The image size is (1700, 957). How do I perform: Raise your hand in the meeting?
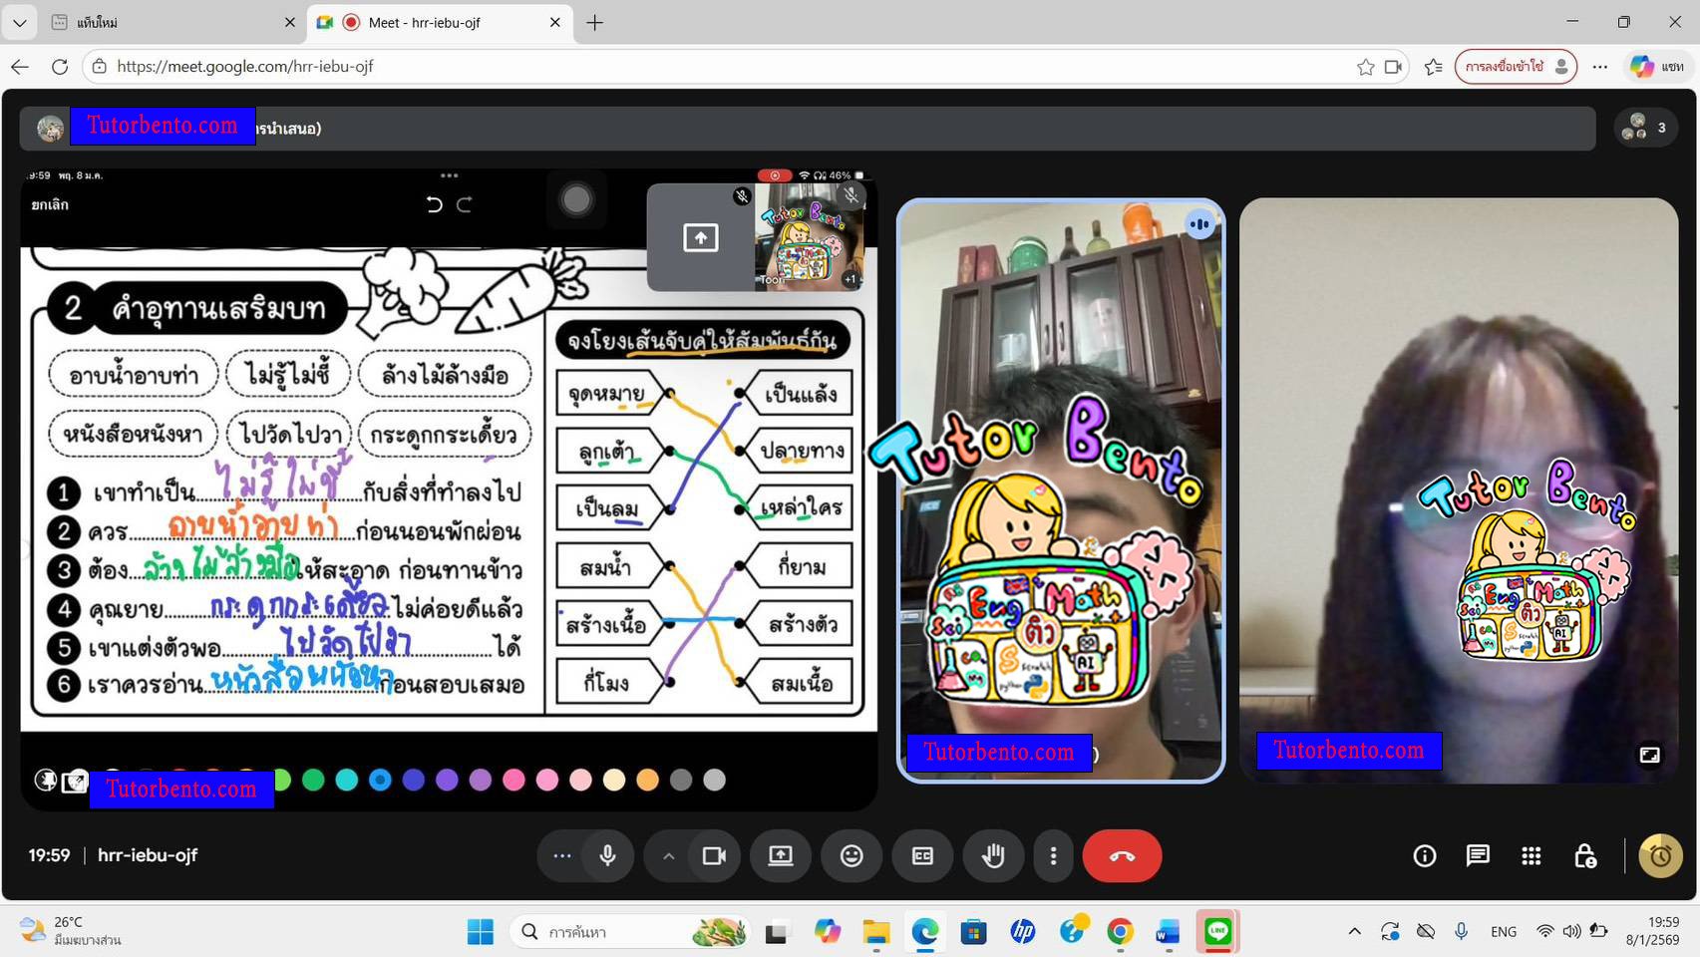[993, 855]
